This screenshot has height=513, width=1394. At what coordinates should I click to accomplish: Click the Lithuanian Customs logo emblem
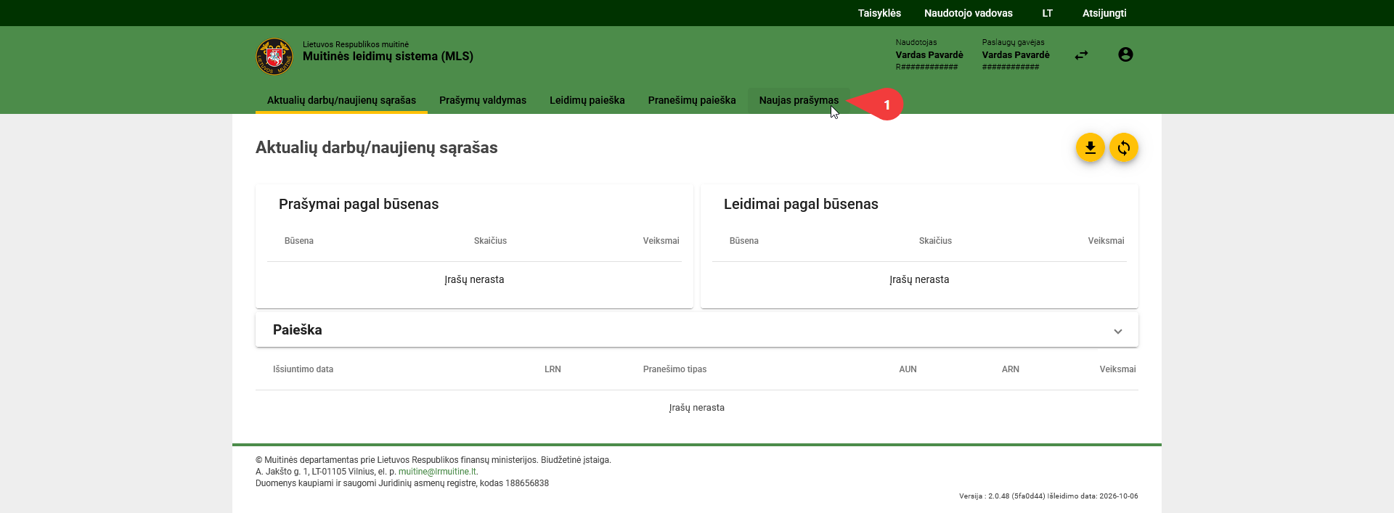[x=274, y=57]
